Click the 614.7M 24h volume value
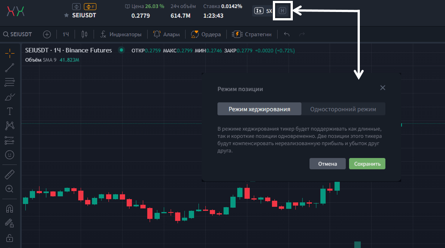This screenshot has width=445, height=248. (181, 15)
